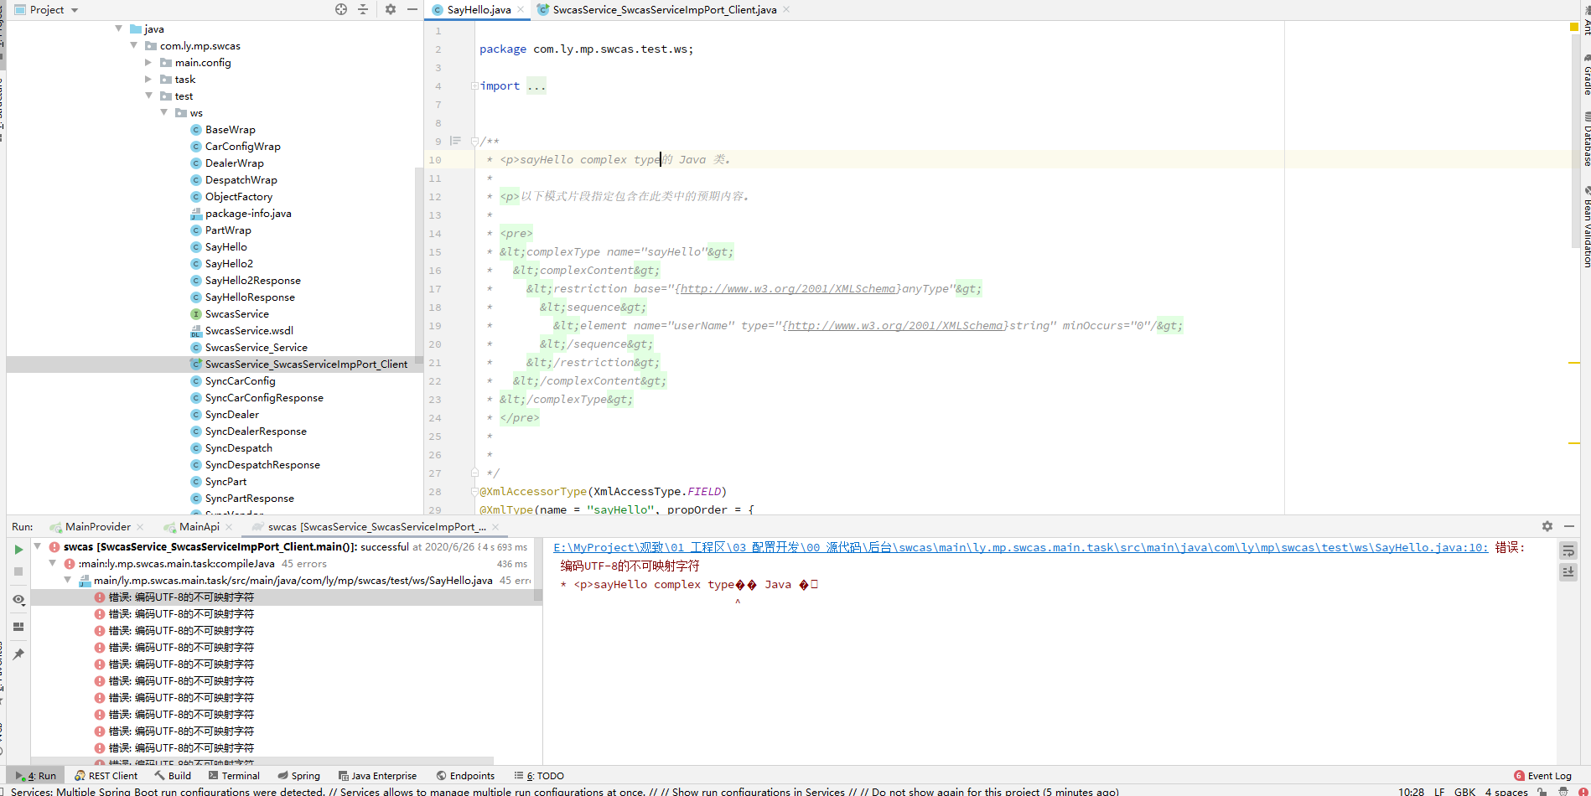Select SwcasService.wsdl file in the tree
Screen dimensions: 1591x796
click(249, 330)
